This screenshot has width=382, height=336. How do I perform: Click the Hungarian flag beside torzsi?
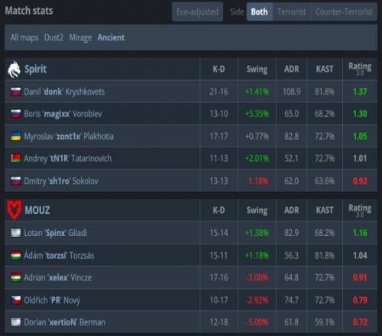16,255
